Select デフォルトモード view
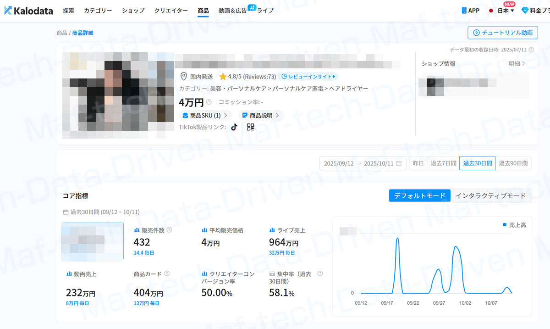This screenshot has width=550, height=329. pyautogui.click(x=419, y=195)
